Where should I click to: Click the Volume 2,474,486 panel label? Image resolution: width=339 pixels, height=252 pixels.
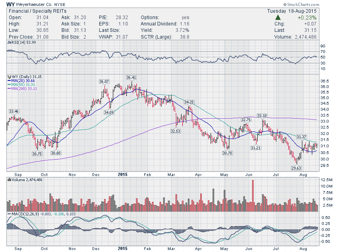pyautogui.click(x=25, y=180)
